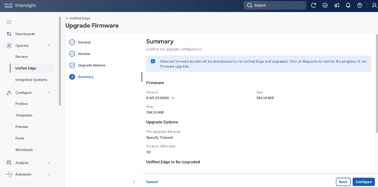This screenshot has width=378, height=187.
Task: Open Profiles under Configure
Action: tap(22, 104)
